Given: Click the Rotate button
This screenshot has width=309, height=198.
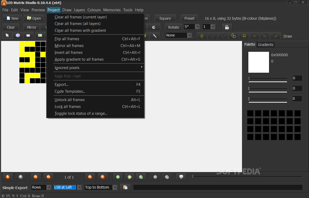Looking at the screenshot, I should coord(173,27).
